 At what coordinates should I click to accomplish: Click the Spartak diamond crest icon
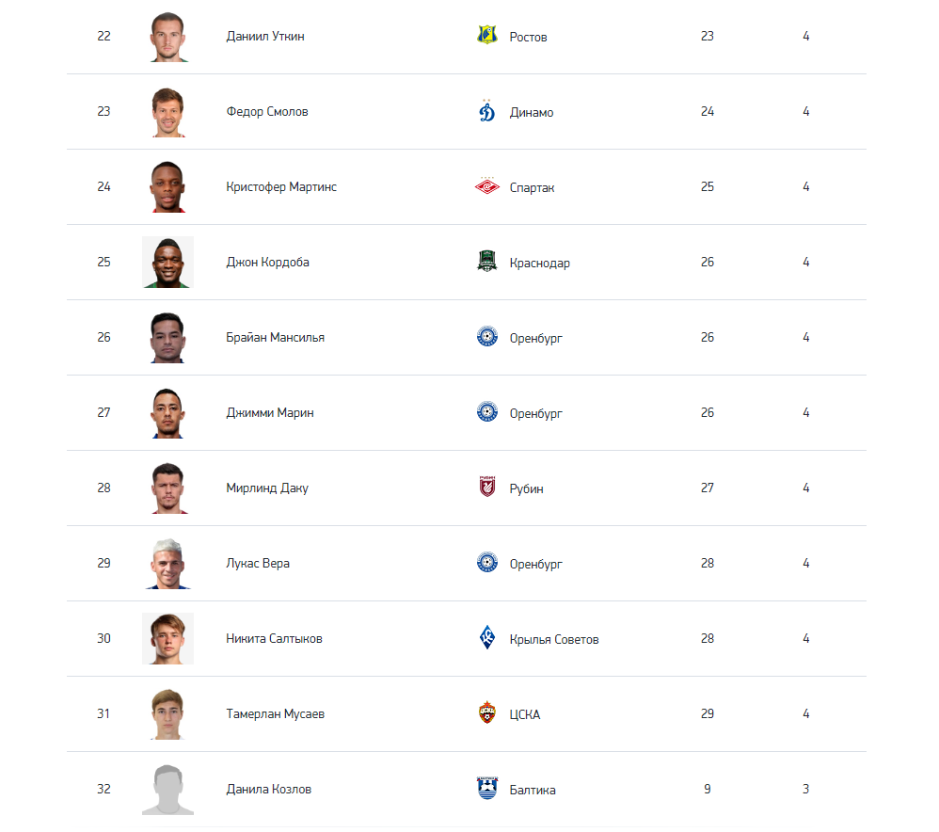pyautogui.click(x=486, y=186)
